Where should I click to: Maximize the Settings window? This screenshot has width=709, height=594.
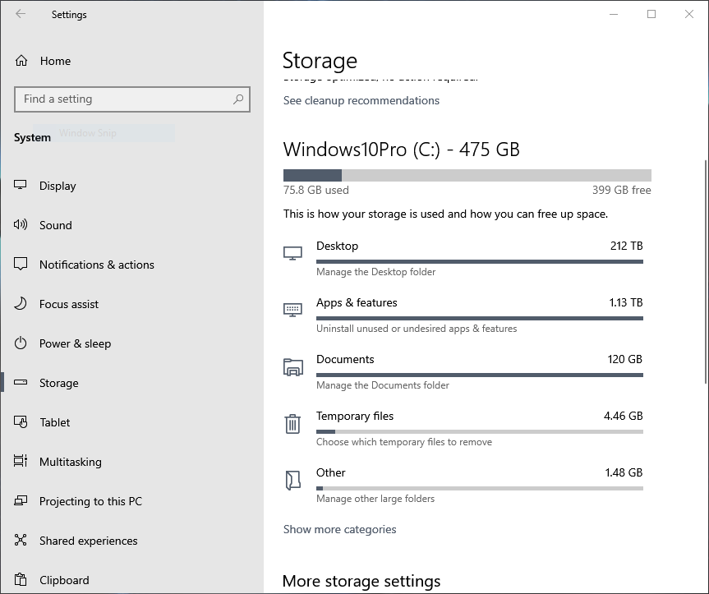(x=651, y=14)
